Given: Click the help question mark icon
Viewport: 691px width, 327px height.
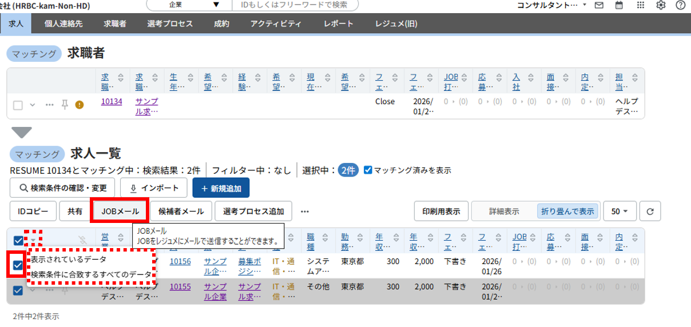Looking at the screenshot, I should tap(680, 5).
